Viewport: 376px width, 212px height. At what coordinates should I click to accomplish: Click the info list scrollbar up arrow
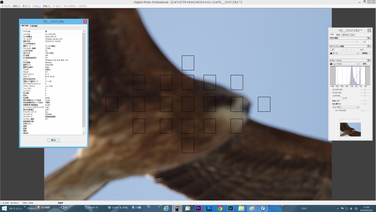[x=84, y=31]
